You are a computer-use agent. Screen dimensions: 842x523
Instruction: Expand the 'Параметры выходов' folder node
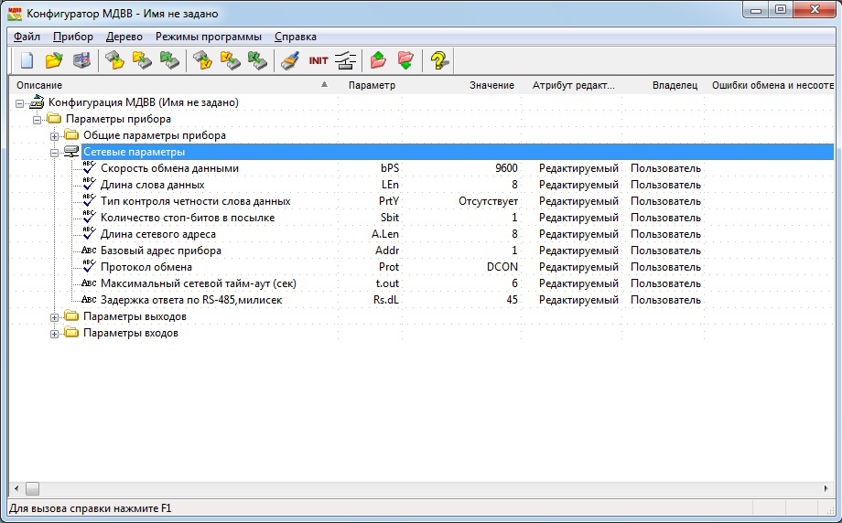click(x=55, y=316)
